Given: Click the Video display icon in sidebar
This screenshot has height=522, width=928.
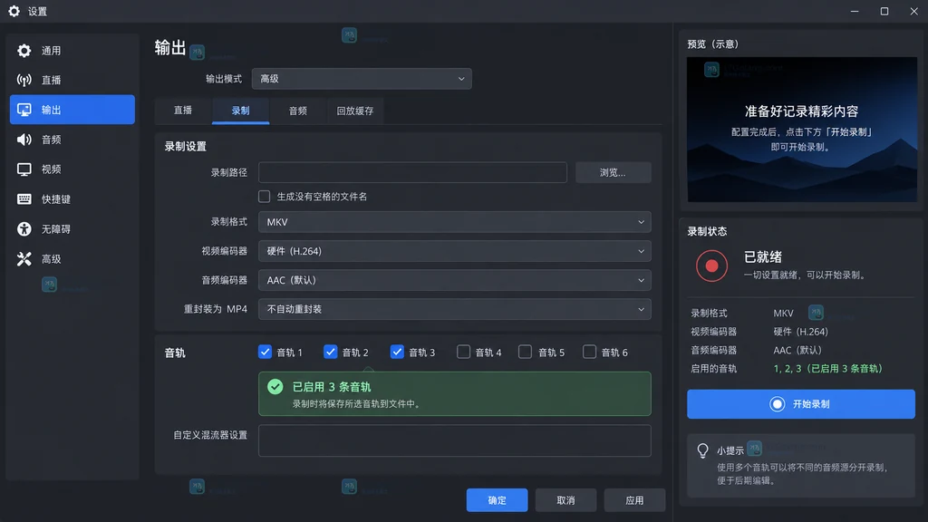Looking at the screenshot, I should point(24,169).
